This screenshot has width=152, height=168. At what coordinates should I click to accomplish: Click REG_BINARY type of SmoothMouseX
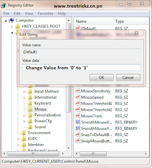pos(126,122)
